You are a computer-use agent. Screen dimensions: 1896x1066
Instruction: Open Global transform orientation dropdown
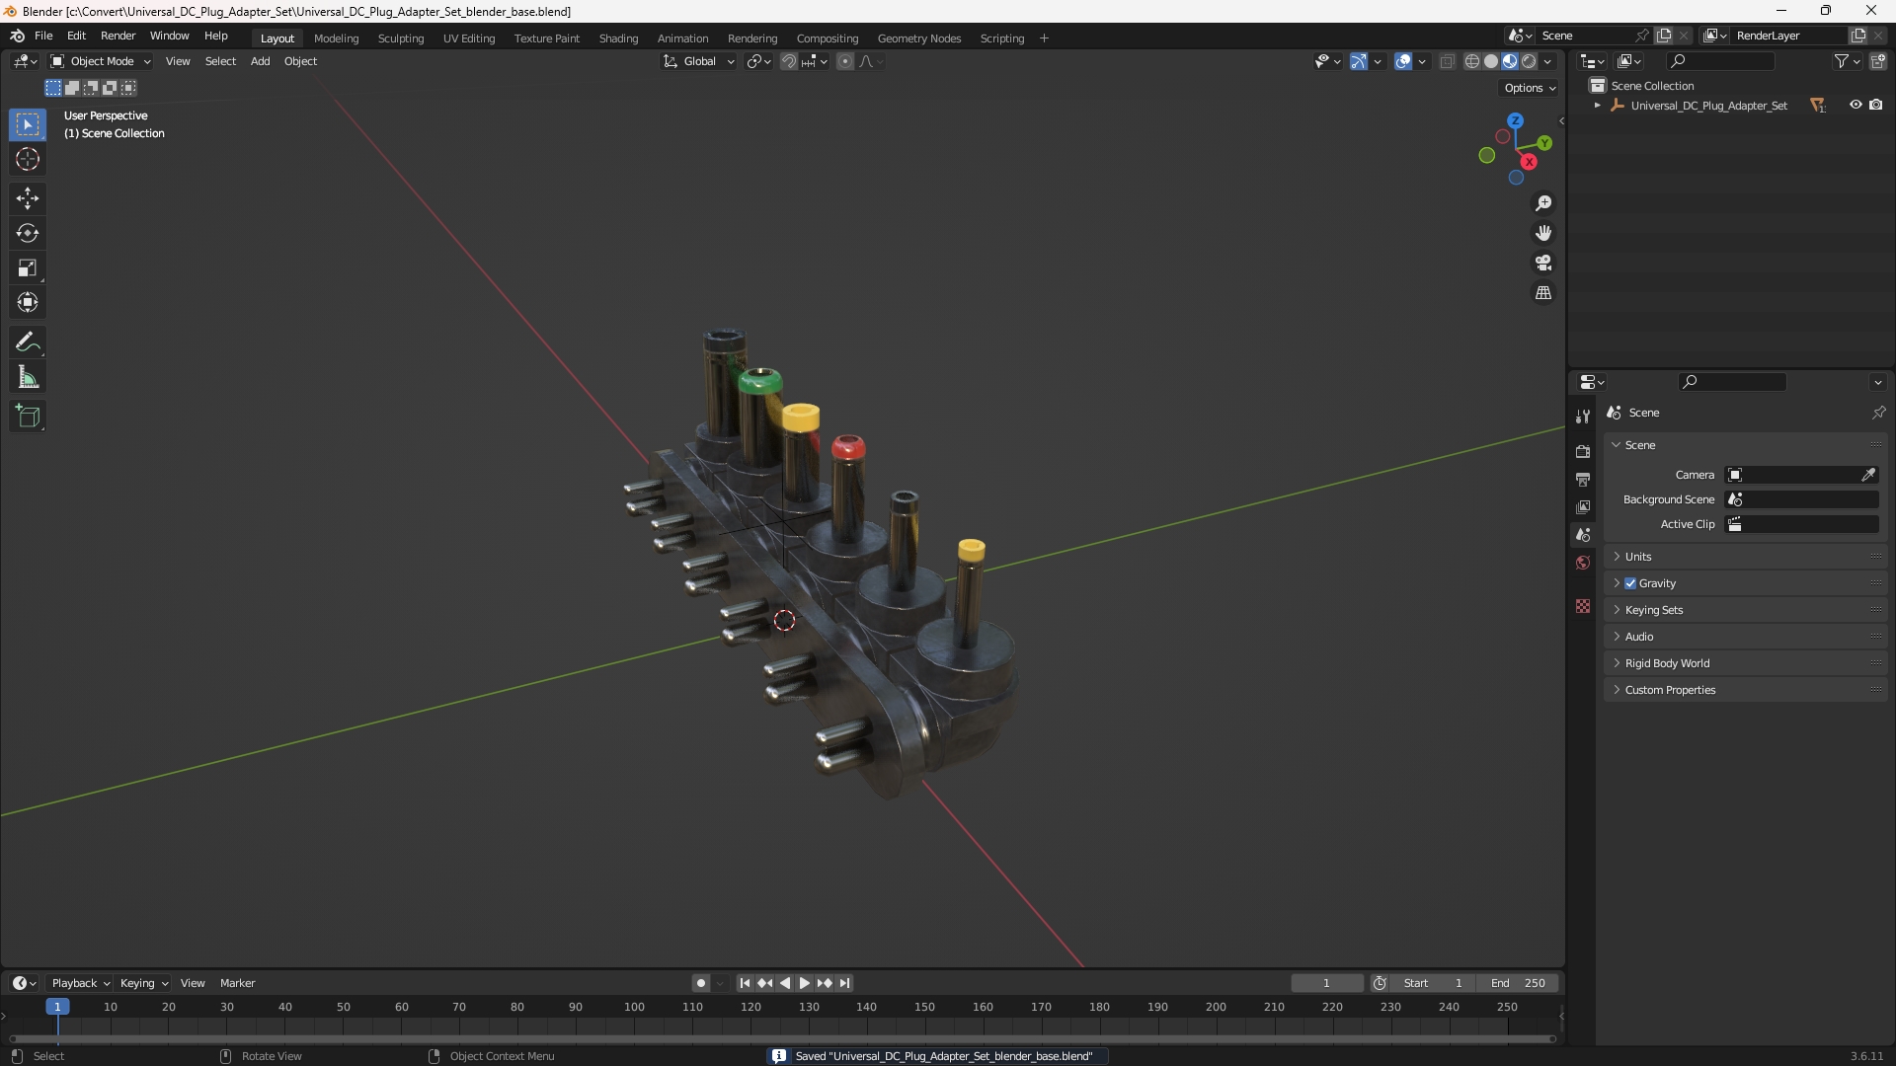click(x=699, y=61)
